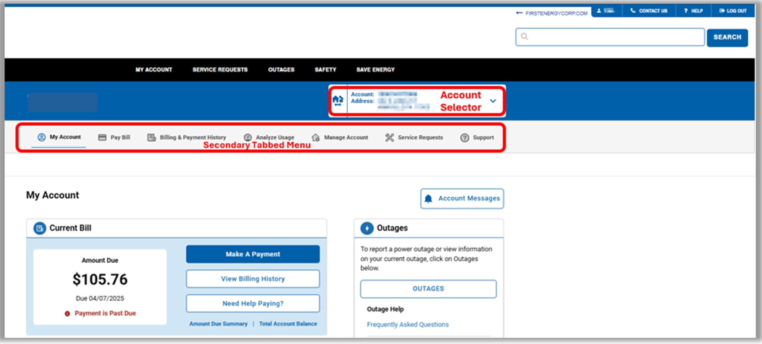
Task: Open the user profile menu at top
Action: [606, 11]
